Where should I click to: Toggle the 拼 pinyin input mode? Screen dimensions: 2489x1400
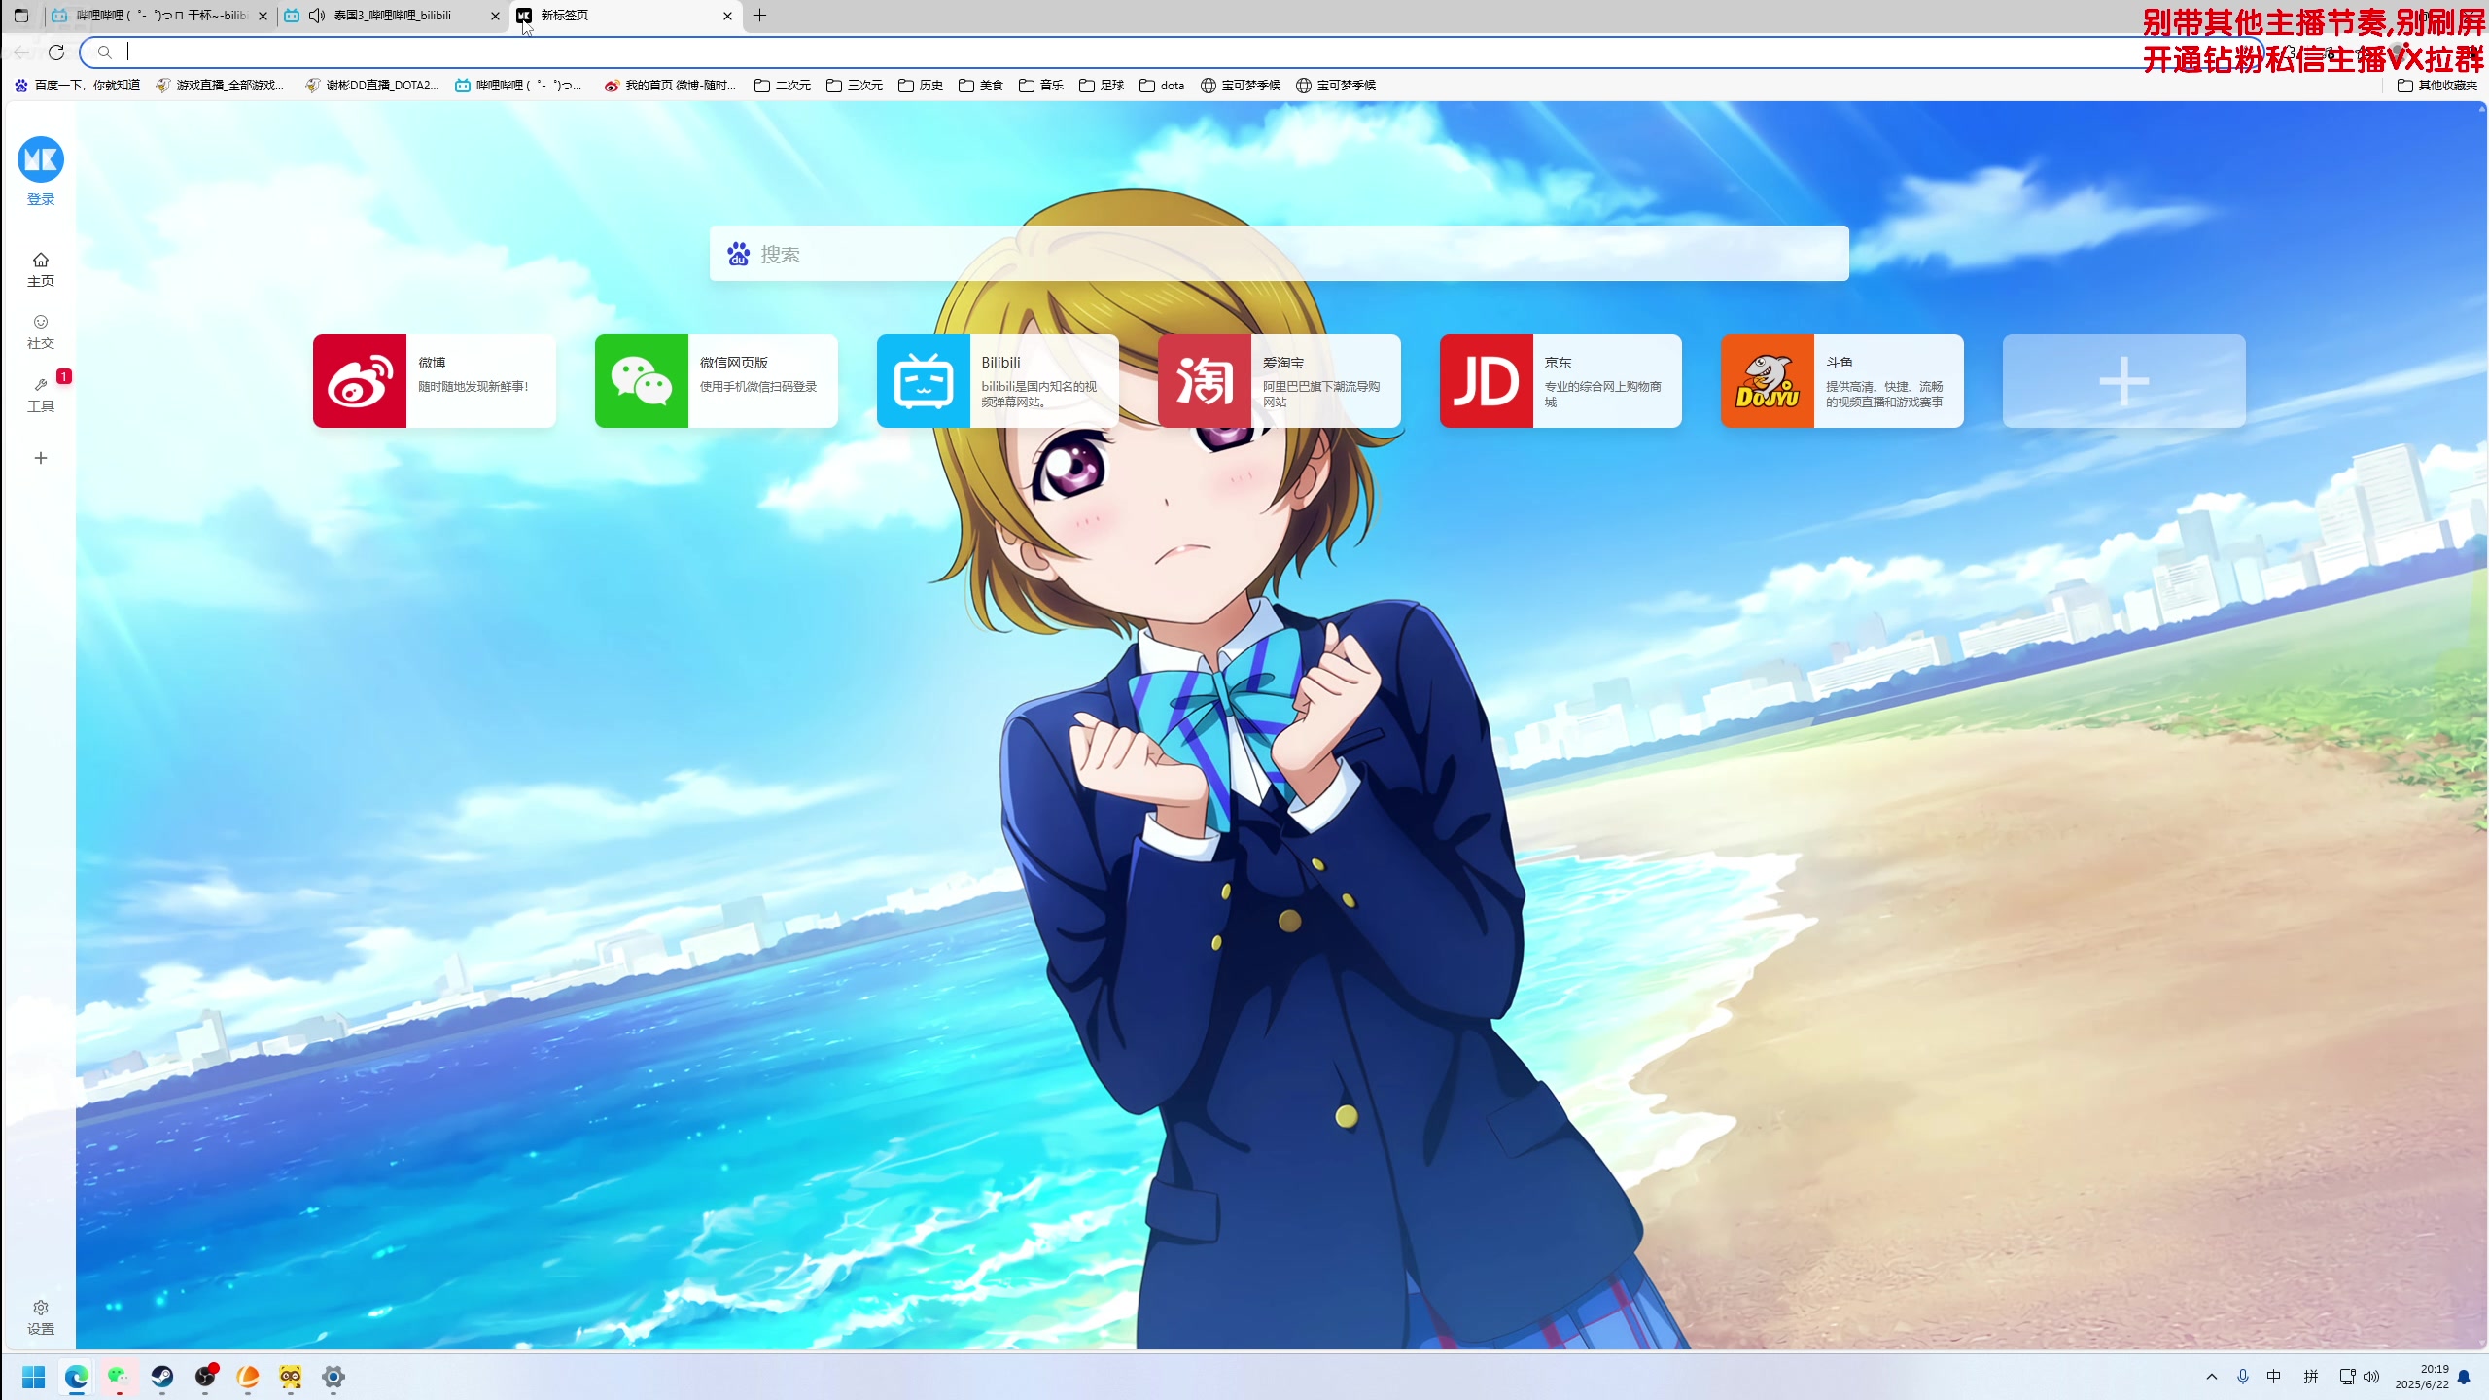(x=2311, y=1377)
